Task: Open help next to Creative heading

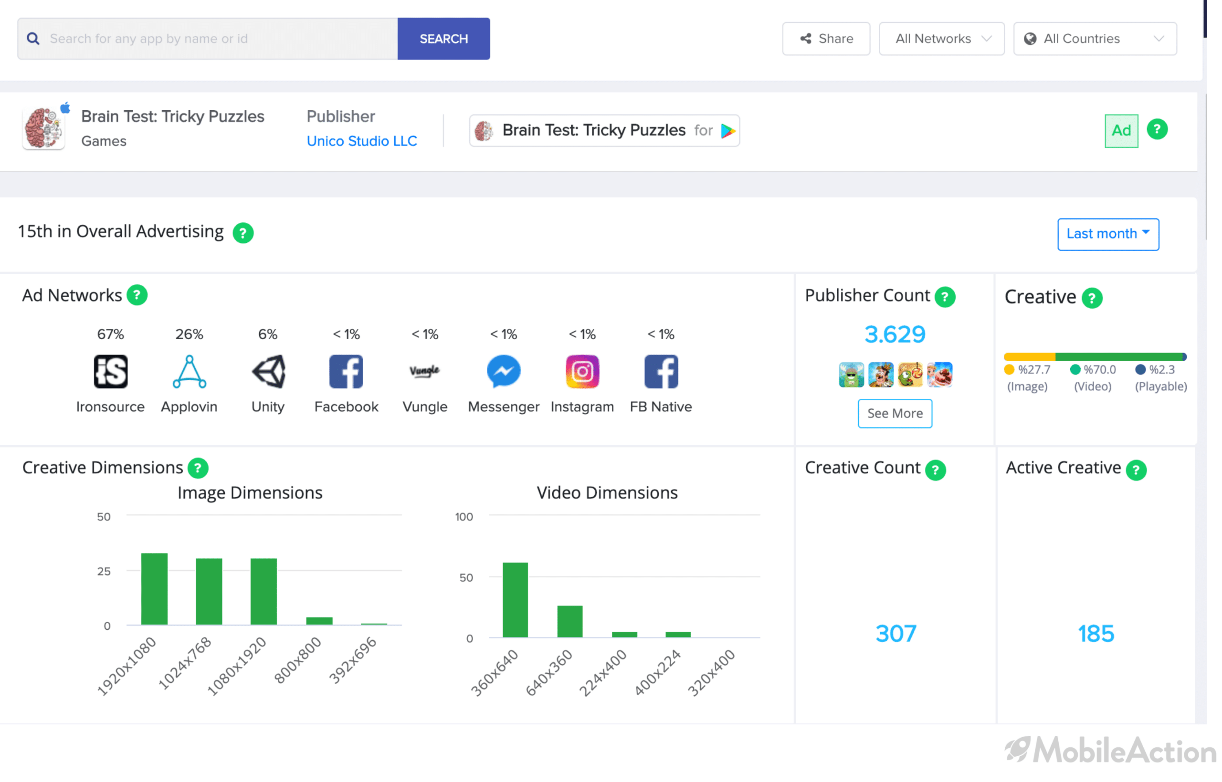Action: (x=1092, y=298)
